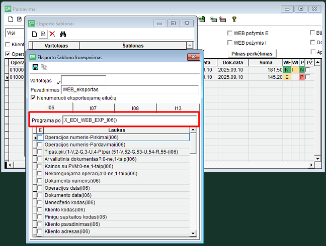This screenshot has width=326, height=246.
Task: Minimize the Pardavimai window
Action: click(x=287, y=9)
